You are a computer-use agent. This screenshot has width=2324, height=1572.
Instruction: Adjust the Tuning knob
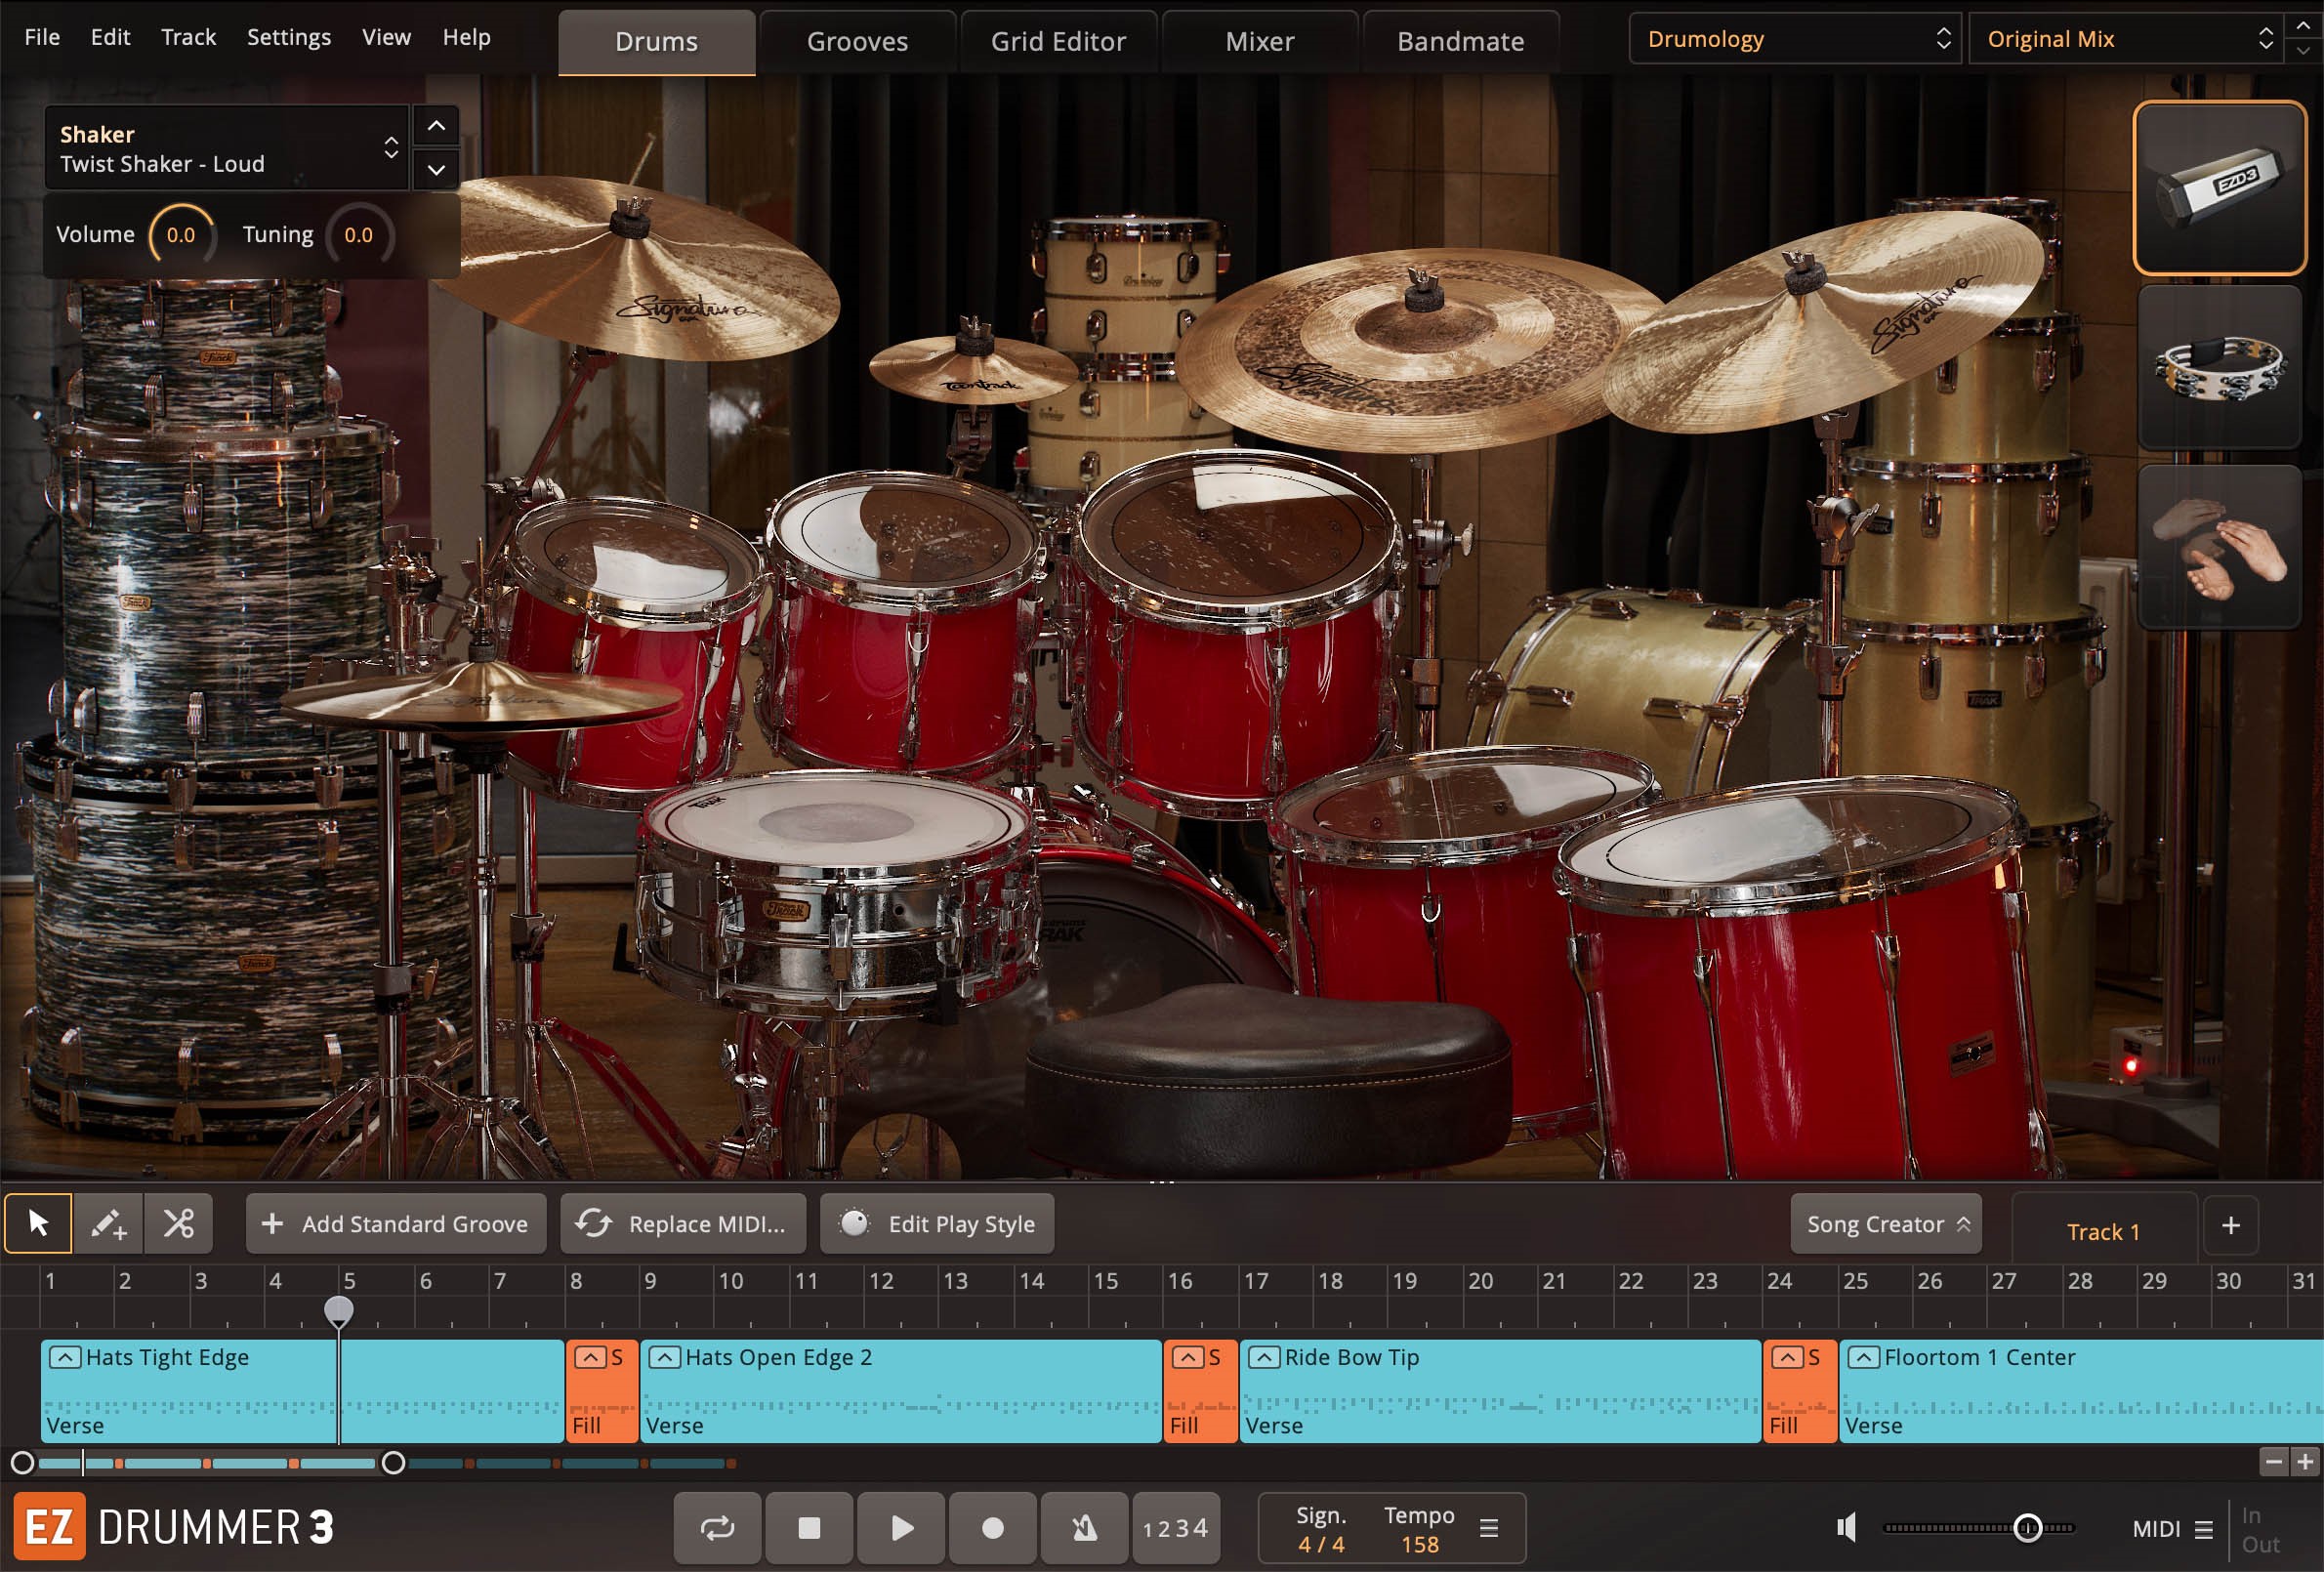[359, 235]
